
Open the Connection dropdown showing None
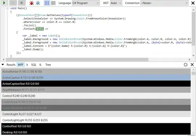tap(164, 3)
